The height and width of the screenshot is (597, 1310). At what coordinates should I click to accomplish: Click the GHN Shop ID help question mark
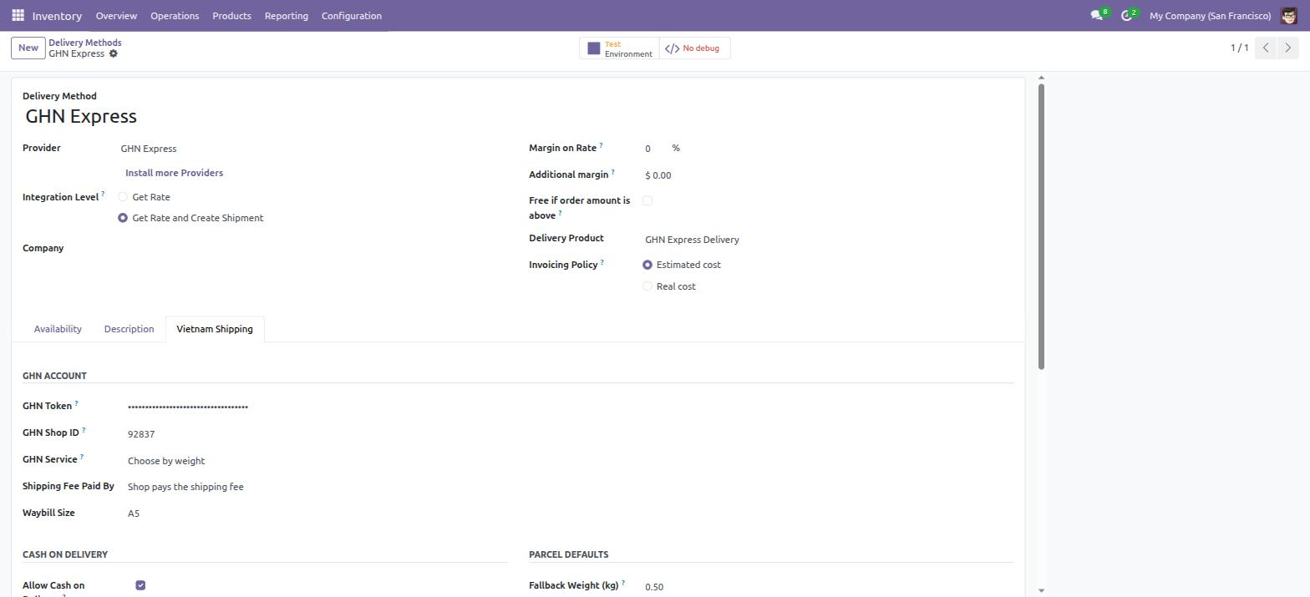click(x=84, y=430)
